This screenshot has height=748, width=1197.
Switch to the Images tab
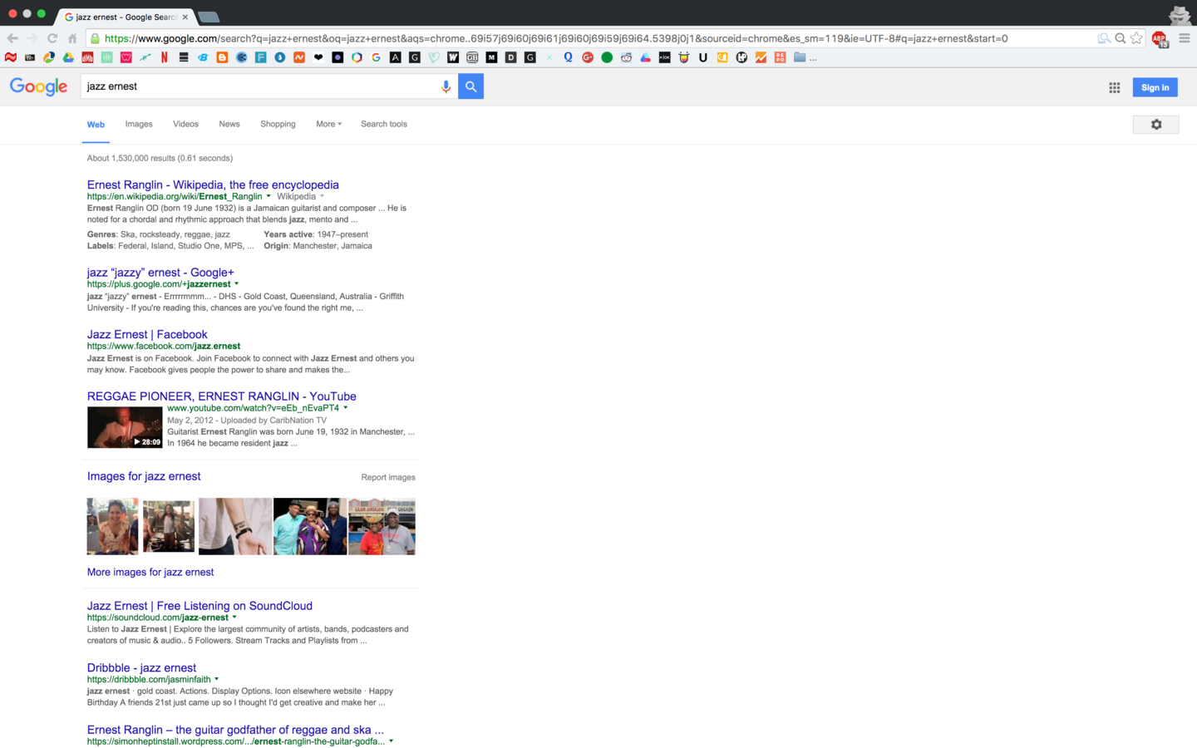[139, 124]
